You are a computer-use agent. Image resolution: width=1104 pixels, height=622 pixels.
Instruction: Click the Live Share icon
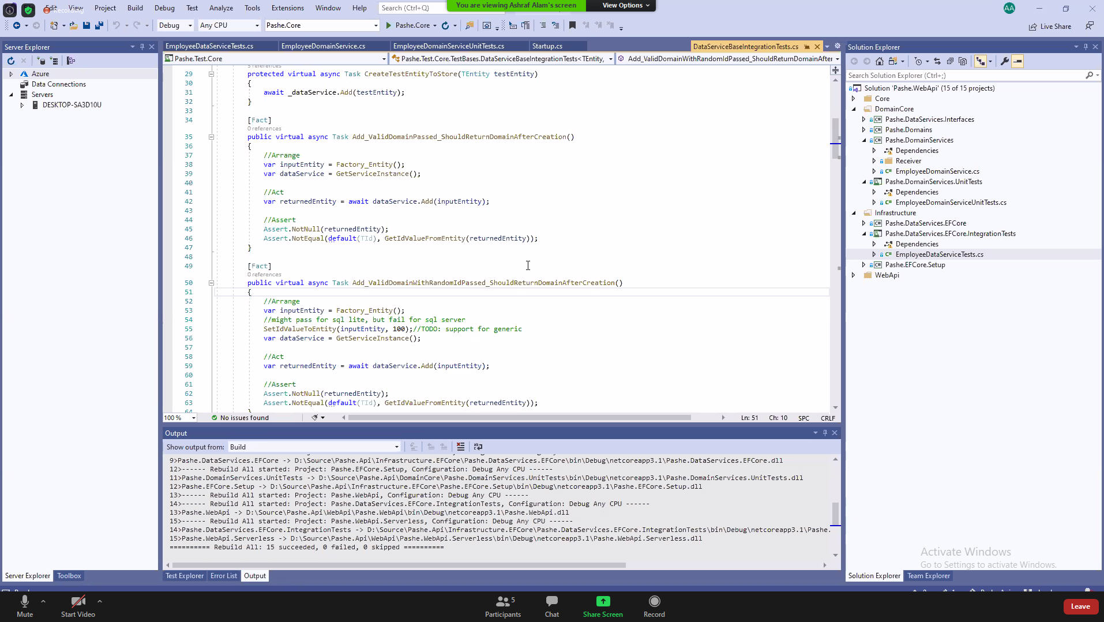pos(1032,27)
